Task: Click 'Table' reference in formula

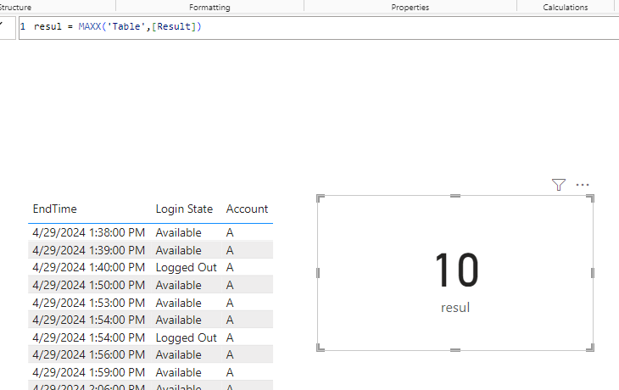Action: coord(126,26)
